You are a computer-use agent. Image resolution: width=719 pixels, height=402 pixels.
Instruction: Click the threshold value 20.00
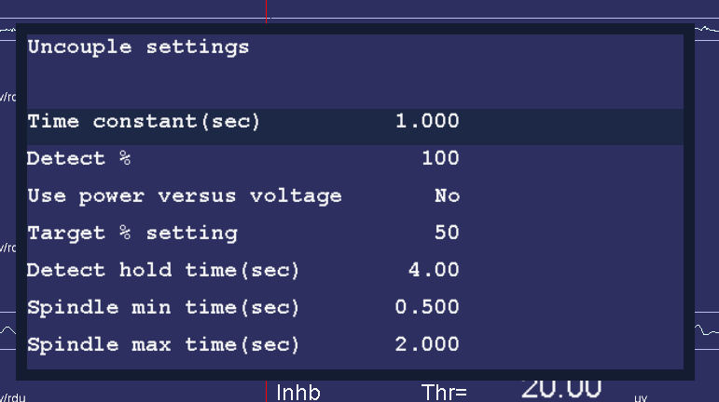(560, 389)
